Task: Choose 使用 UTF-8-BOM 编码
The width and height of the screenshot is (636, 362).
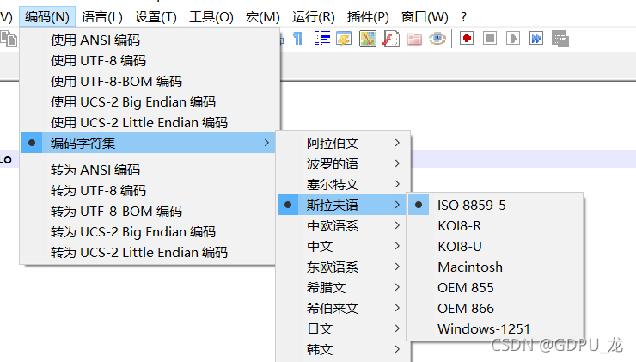Action: (150, 81)
